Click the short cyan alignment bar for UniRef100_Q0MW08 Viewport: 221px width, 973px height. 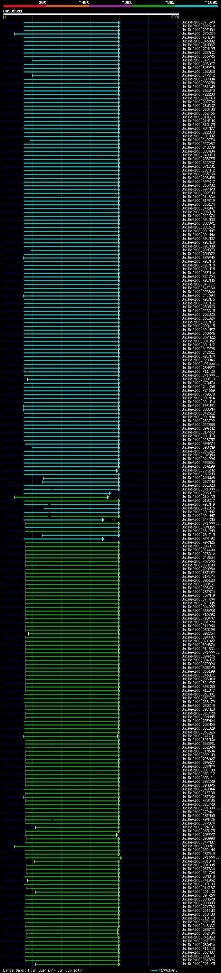[x=81, y=478]
